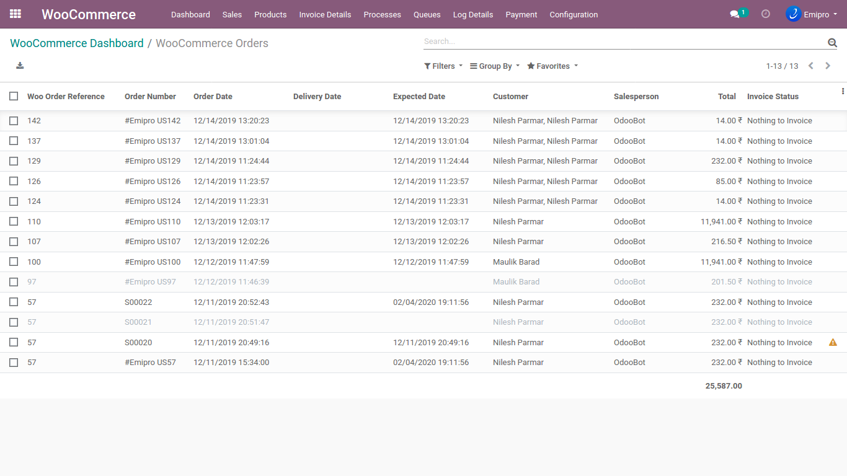Select checkbox for order #Emipro US97

tap(14, 282)
